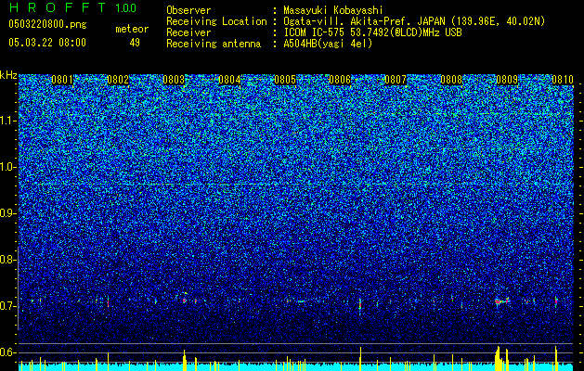Screen dimensions: 584x371
Task: Click the 0804 time marker
Action: (x=229, y=80)
